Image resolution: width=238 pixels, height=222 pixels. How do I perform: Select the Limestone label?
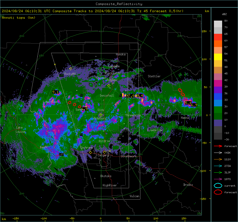50,102
